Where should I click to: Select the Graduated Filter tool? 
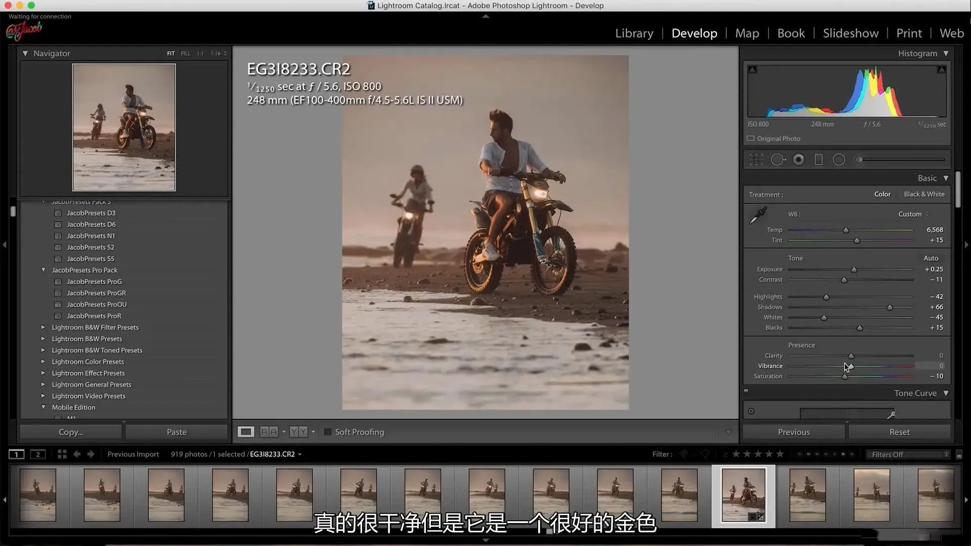point(819,160)
